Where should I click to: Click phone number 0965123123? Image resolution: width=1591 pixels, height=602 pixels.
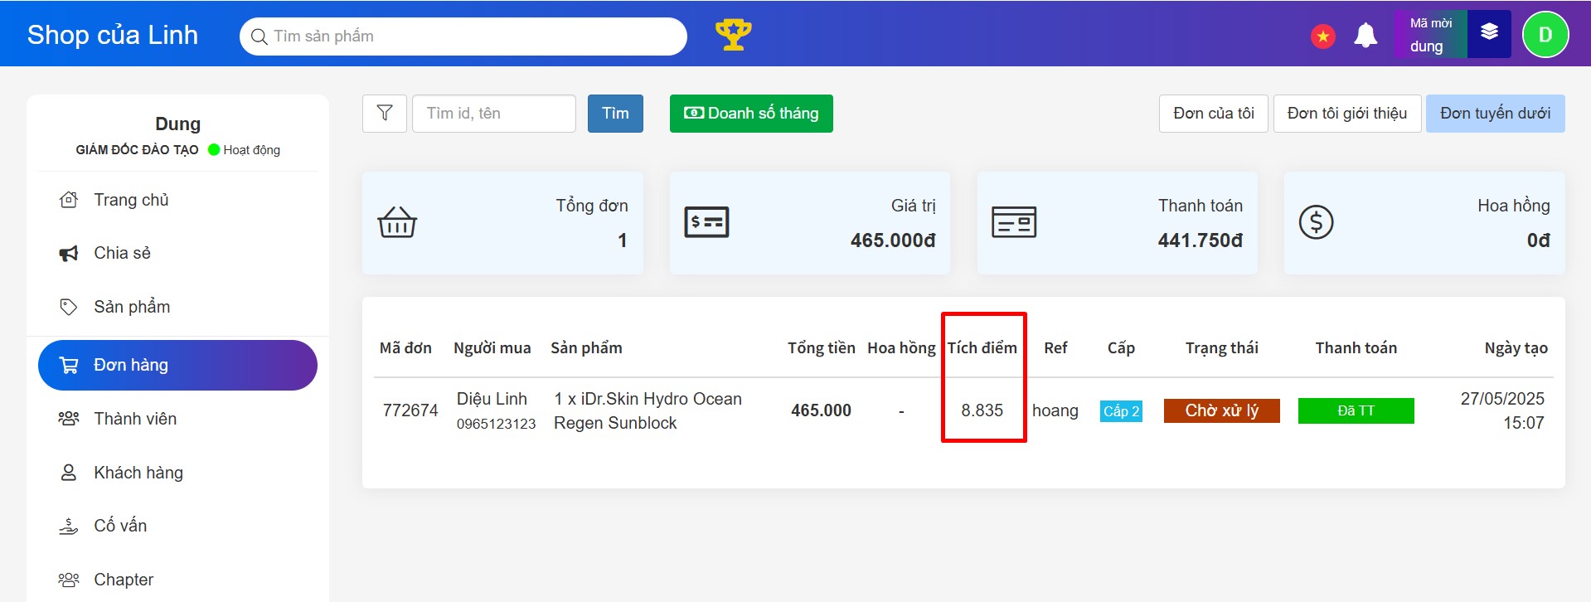pos(496,424)
